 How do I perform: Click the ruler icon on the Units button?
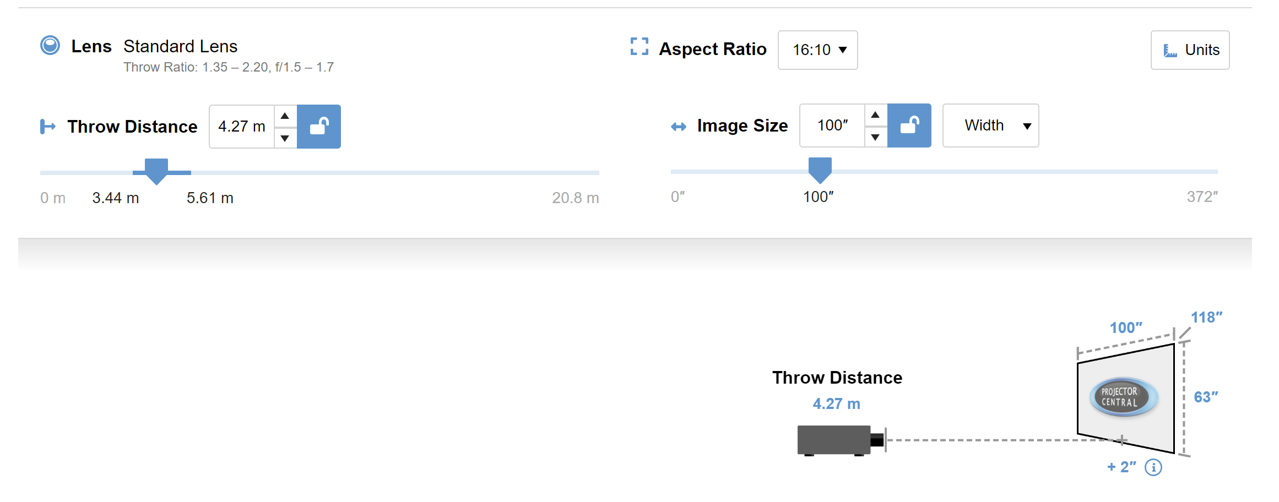1170,50
